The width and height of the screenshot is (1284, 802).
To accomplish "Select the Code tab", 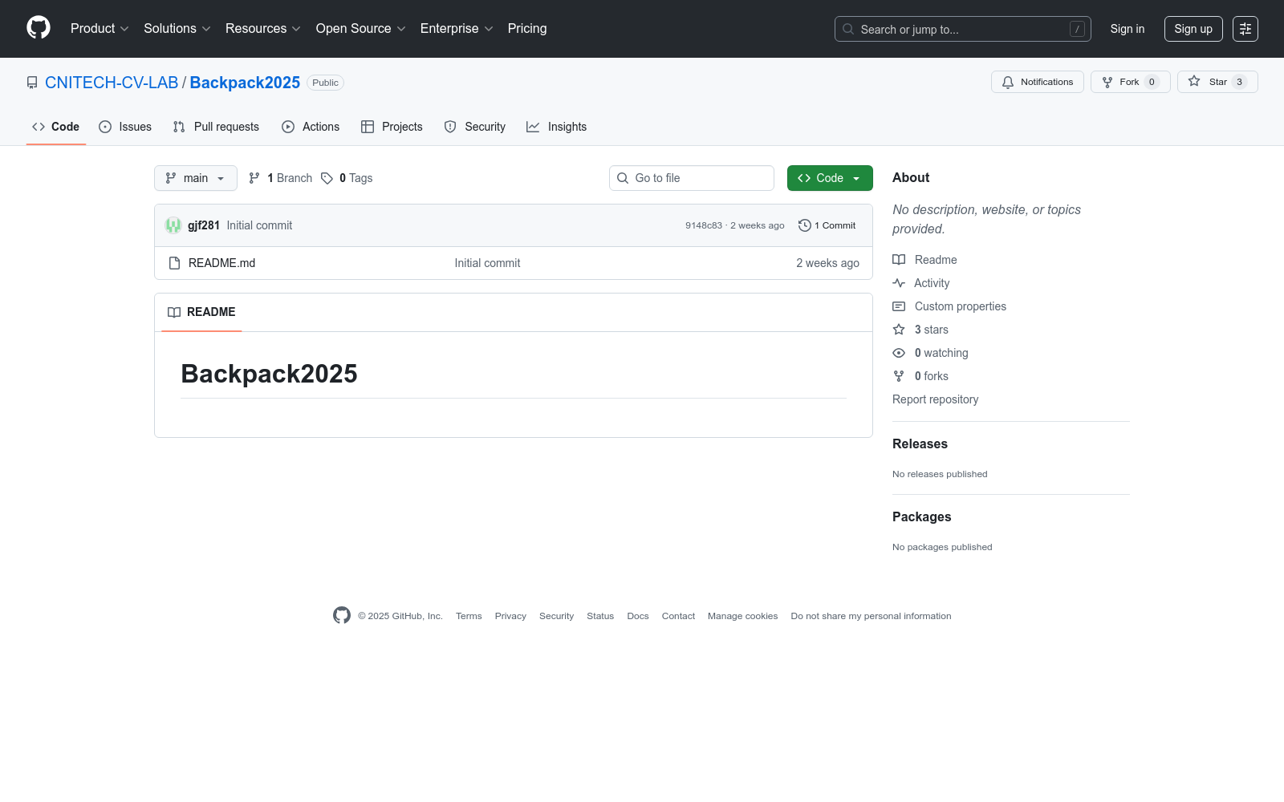I will (x=56, y=127).
